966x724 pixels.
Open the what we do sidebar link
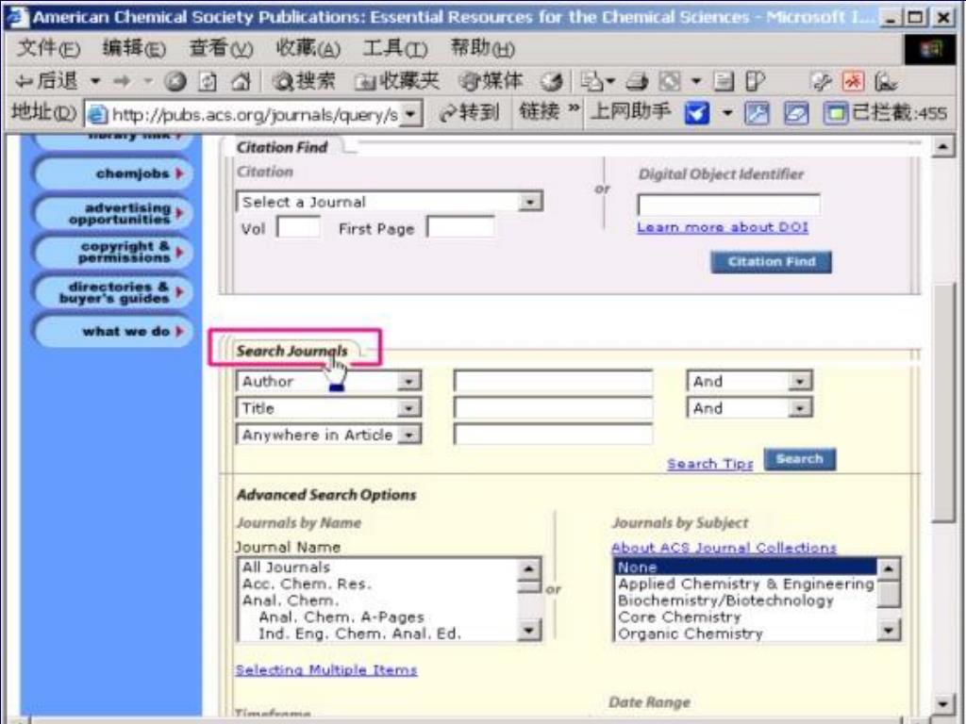[112, 331]
